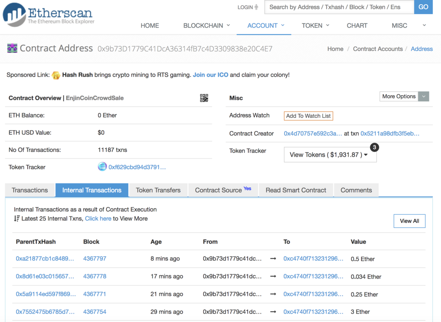Click the View All button
The height and width of the screenshot is (322, 441).
pos(409,221)
